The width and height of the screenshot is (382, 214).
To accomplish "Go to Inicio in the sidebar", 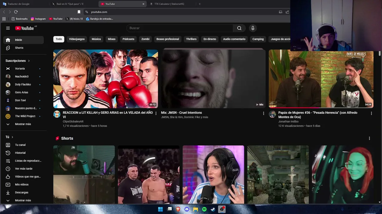I will tap(24, 40).
